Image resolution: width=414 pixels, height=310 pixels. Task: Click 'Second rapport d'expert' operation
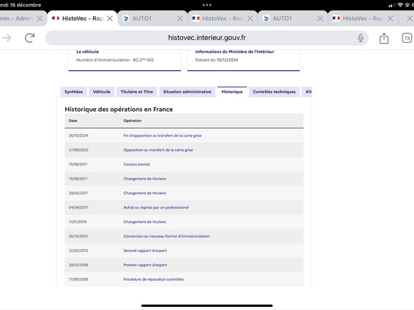pyautogui.click(x=145, y=251)
